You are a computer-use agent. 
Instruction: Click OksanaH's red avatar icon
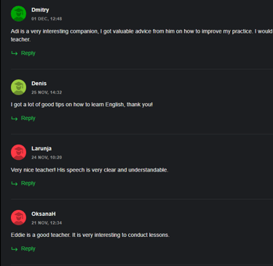point(18,217)
